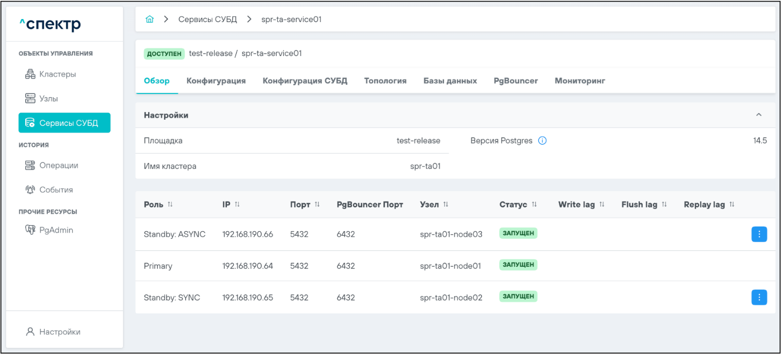This screenshot has width=781, height=354.
Task: Open События in the sidebar
Action: tap(56, 190)
